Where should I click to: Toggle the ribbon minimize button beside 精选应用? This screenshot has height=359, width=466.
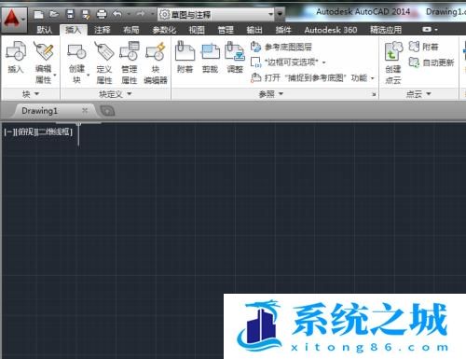click(427, 30)
